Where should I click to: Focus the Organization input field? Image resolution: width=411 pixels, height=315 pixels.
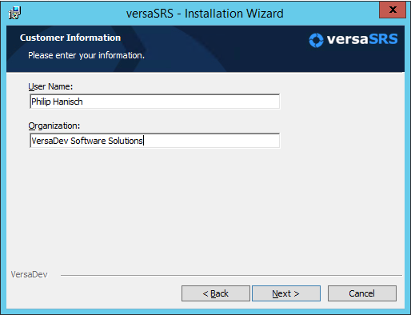coord(154,141)
